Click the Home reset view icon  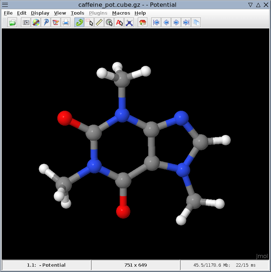142,22
